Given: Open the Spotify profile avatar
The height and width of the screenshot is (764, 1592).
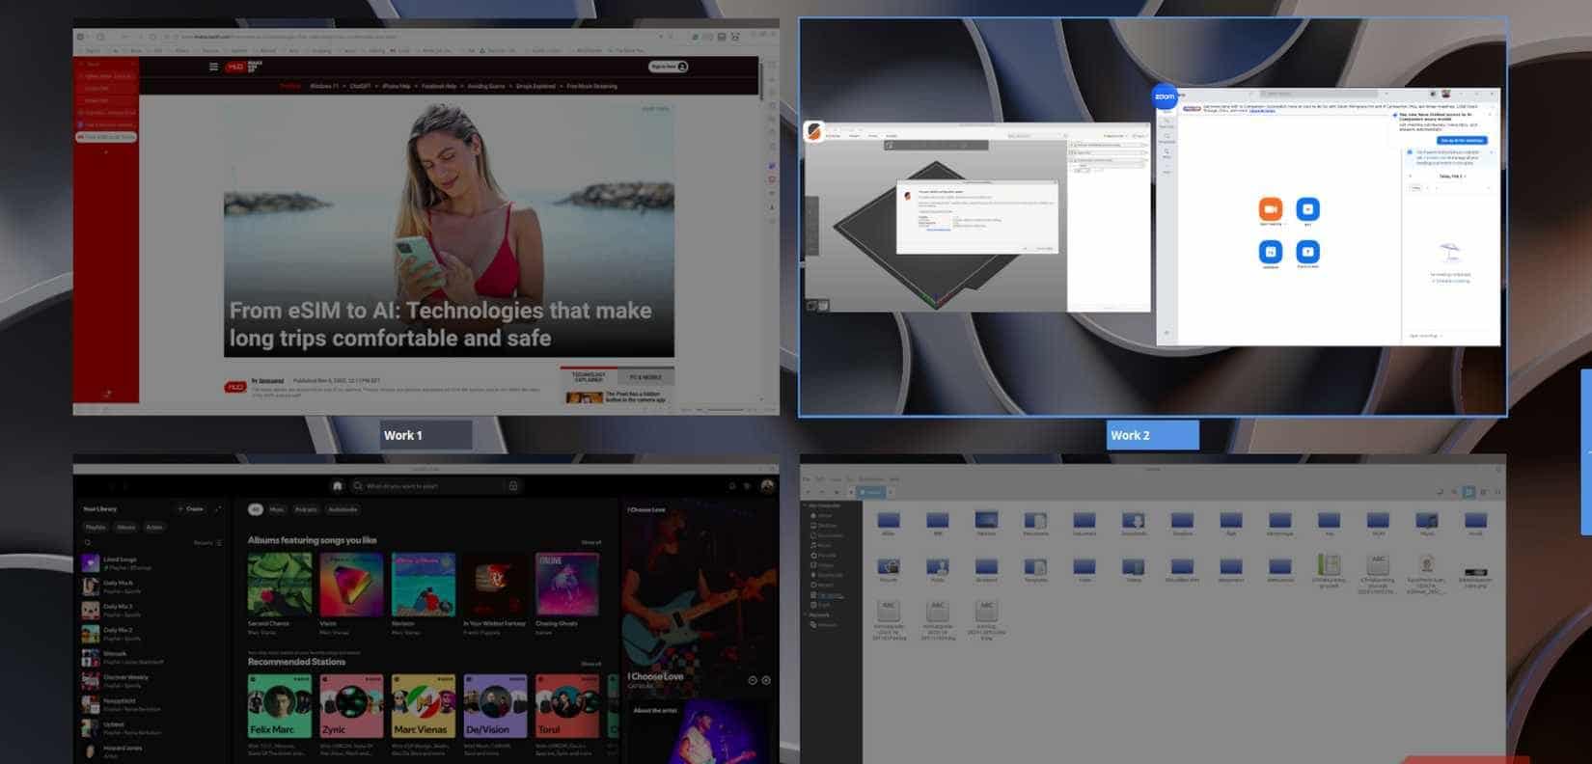Looking at the screenshot, I should [767, 486].
